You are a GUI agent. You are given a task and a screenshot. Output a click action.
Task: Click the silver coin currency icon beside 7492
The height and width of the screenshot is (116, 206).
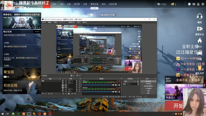click(x=159, y=4)
